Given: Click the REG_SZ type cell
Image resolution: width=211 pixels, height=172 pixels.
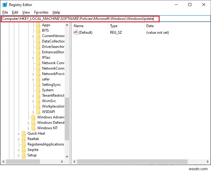Looking at the screenshot, I should (116, 33).
